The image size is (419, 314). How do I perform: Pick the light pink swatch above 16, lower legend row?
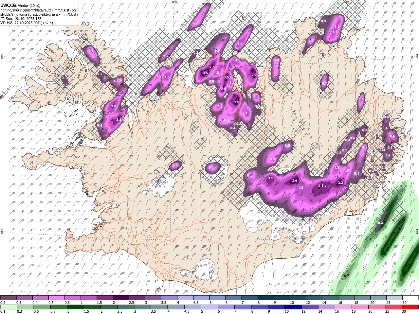click(343, 307)
